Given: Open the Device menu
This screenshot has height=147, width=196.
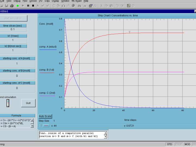Looking at the screenshot, I should (33, 1).
